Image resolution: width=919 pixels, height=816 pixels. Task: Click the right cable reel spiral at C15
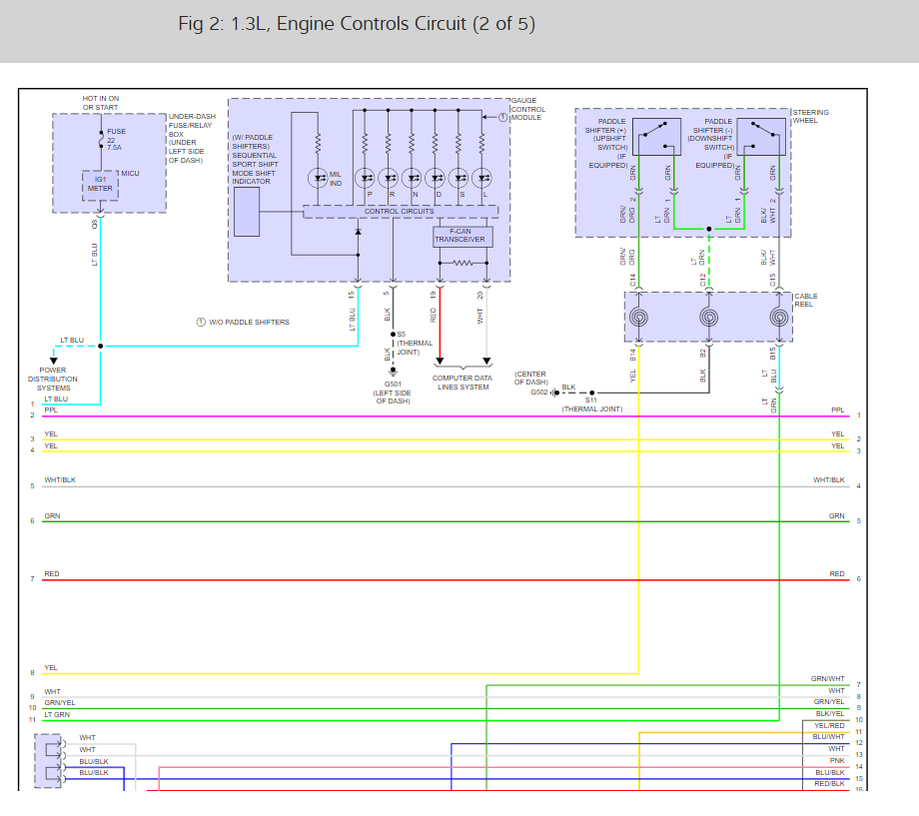780,319
